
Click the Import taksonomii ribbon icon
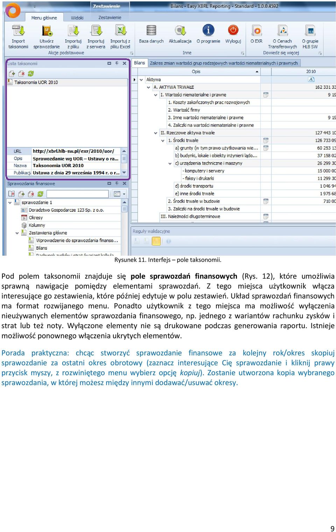coord(18,36)
